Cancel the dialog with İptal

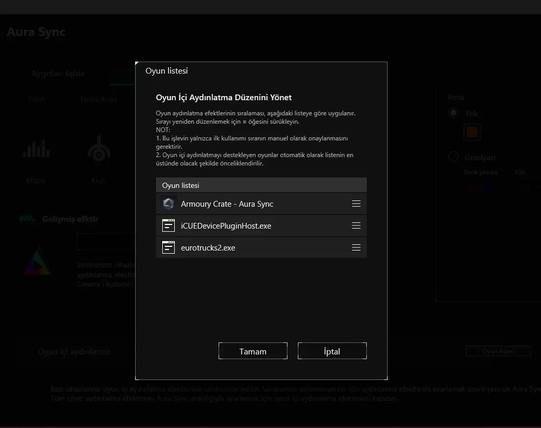click(x=332, y=351)
